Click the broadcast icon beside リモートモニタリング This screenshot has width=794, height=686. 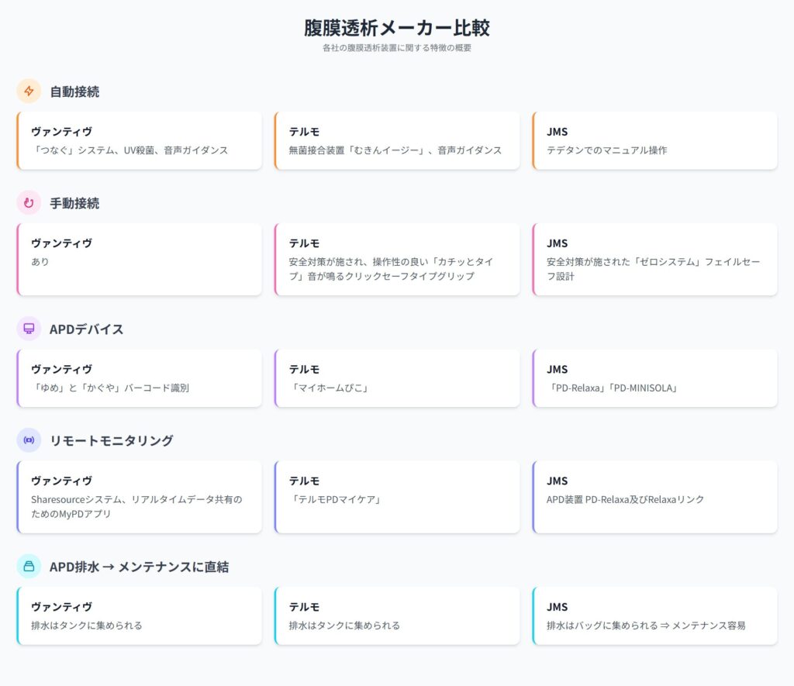(29, 440)
